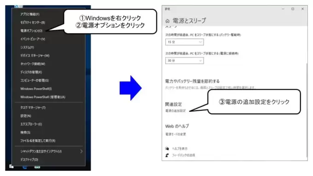Open タスク マネージャー from the menu
The image size is (313, 176).
[x=33, y=108]
